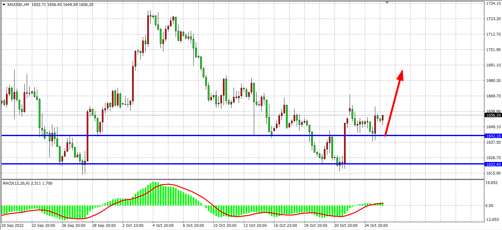Click the 1615.90 price scale label

[x=493, y=173]
